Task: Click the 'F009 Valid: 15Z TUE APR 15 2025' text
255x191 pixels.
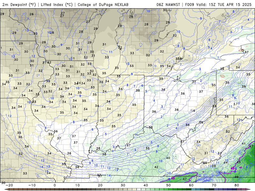Action: point(218,4)
